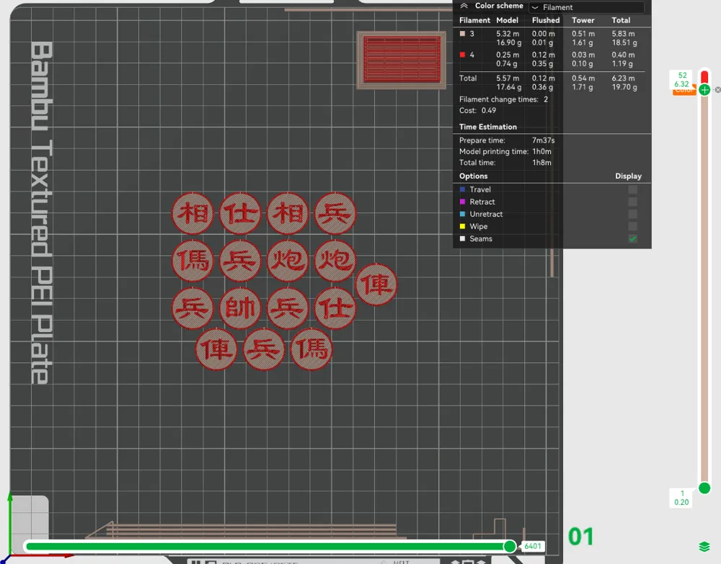721x564 pixels.
Task: Click filament 3 beige color swatch
Action: [x=463, y=34]
